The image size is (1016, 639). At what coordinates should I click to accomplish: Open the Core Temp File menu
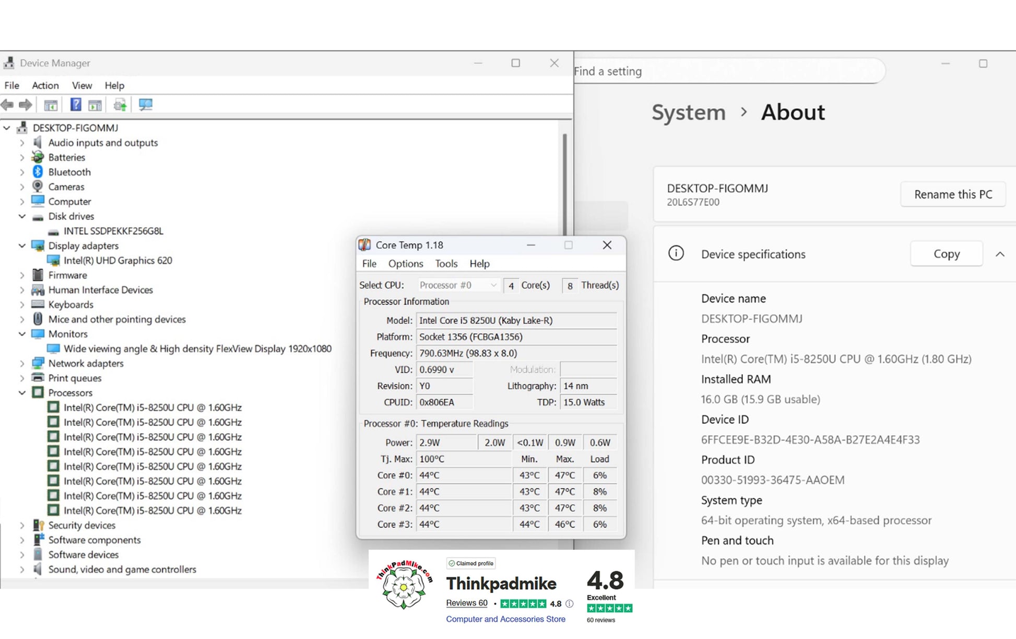coord(369,264)
